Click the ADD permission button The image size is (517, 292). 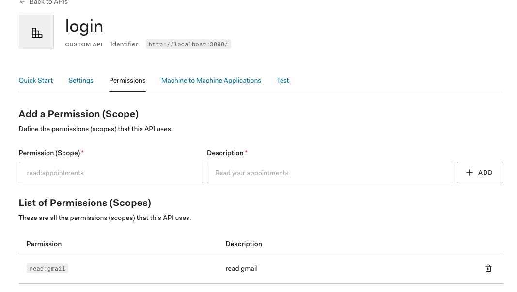tap(480, 173)
